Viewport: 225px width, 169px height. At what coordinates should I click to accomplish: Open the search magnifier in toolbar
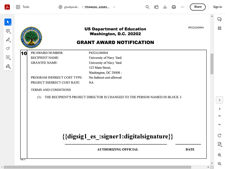[147, 7]
